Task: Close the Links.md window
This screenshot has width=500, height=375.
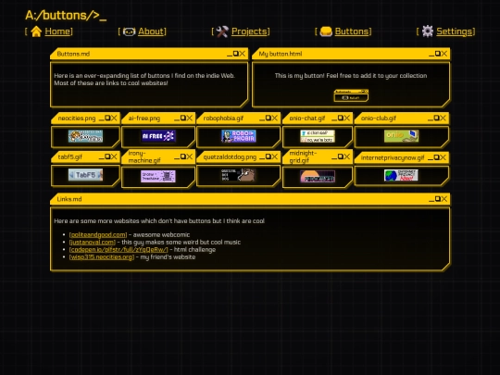Action: click(x=444, y=199)
